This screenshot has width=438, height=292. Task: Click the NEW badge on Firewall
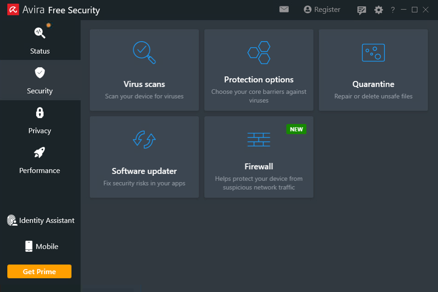(296, 129)
